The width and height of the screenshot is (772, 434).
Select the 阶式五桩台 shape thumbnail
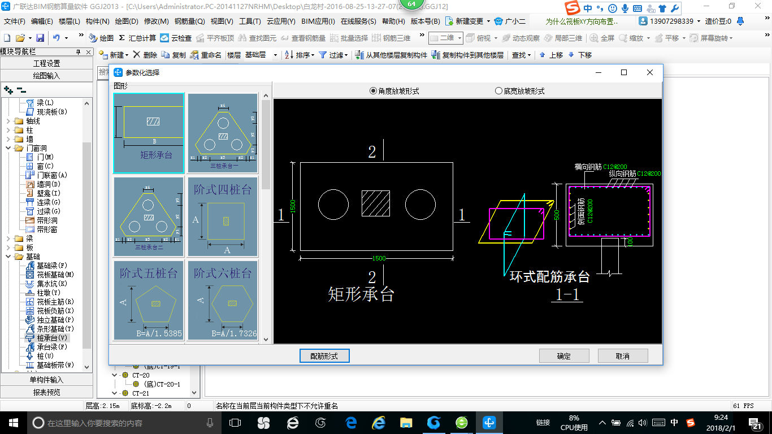pyautogui.click(x=149, y=300)
